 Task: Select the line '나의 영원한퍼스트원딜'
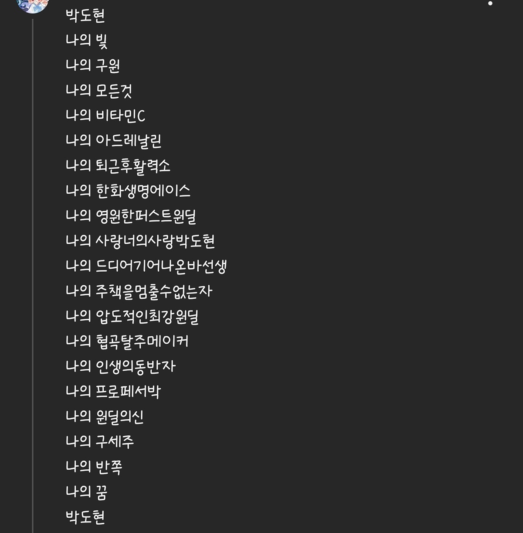(131, 216)
